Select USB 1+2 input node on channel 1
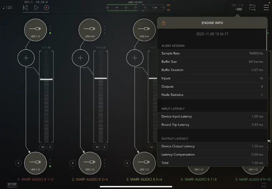 35,30
